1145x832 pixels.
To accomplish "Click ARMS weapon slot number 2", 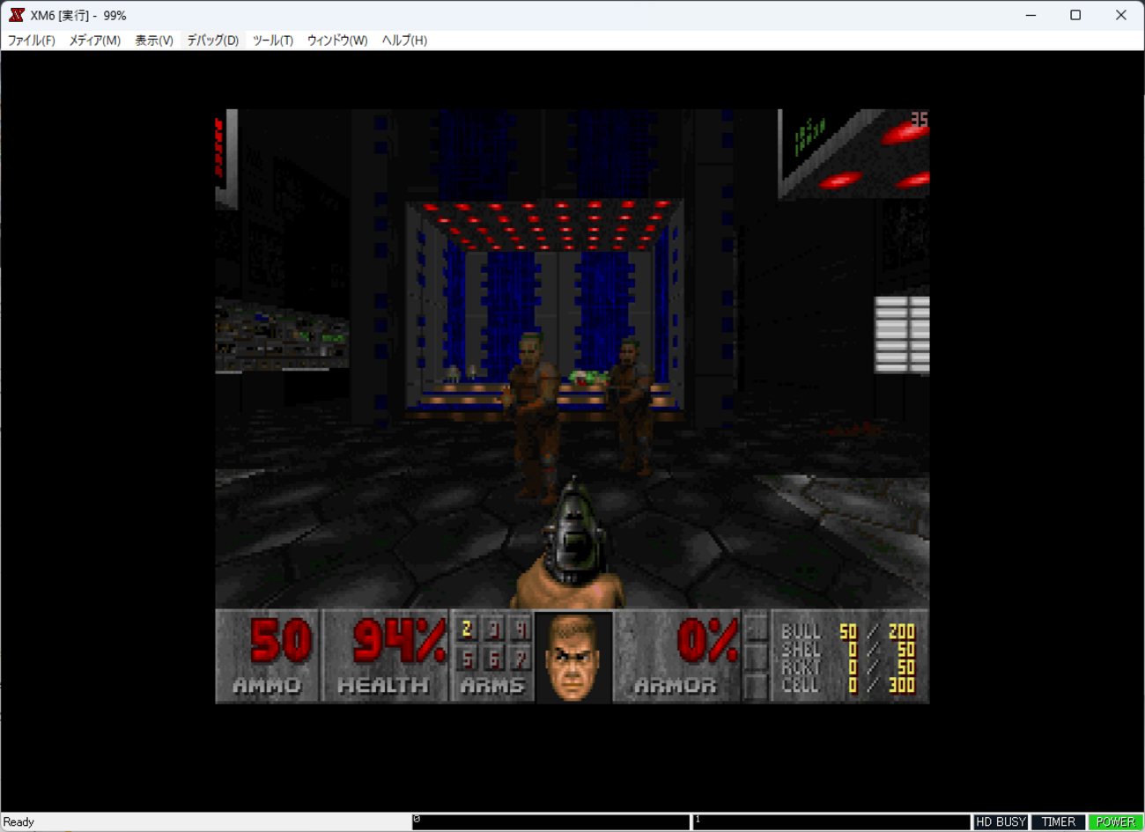I will tap(467, 629).
